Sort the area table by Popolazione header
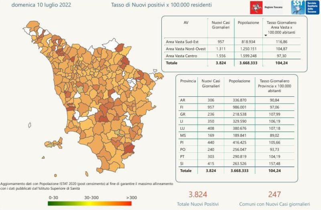Image resolution: width=321 pixels, height=210 pixels. click(x=248, y=23)
